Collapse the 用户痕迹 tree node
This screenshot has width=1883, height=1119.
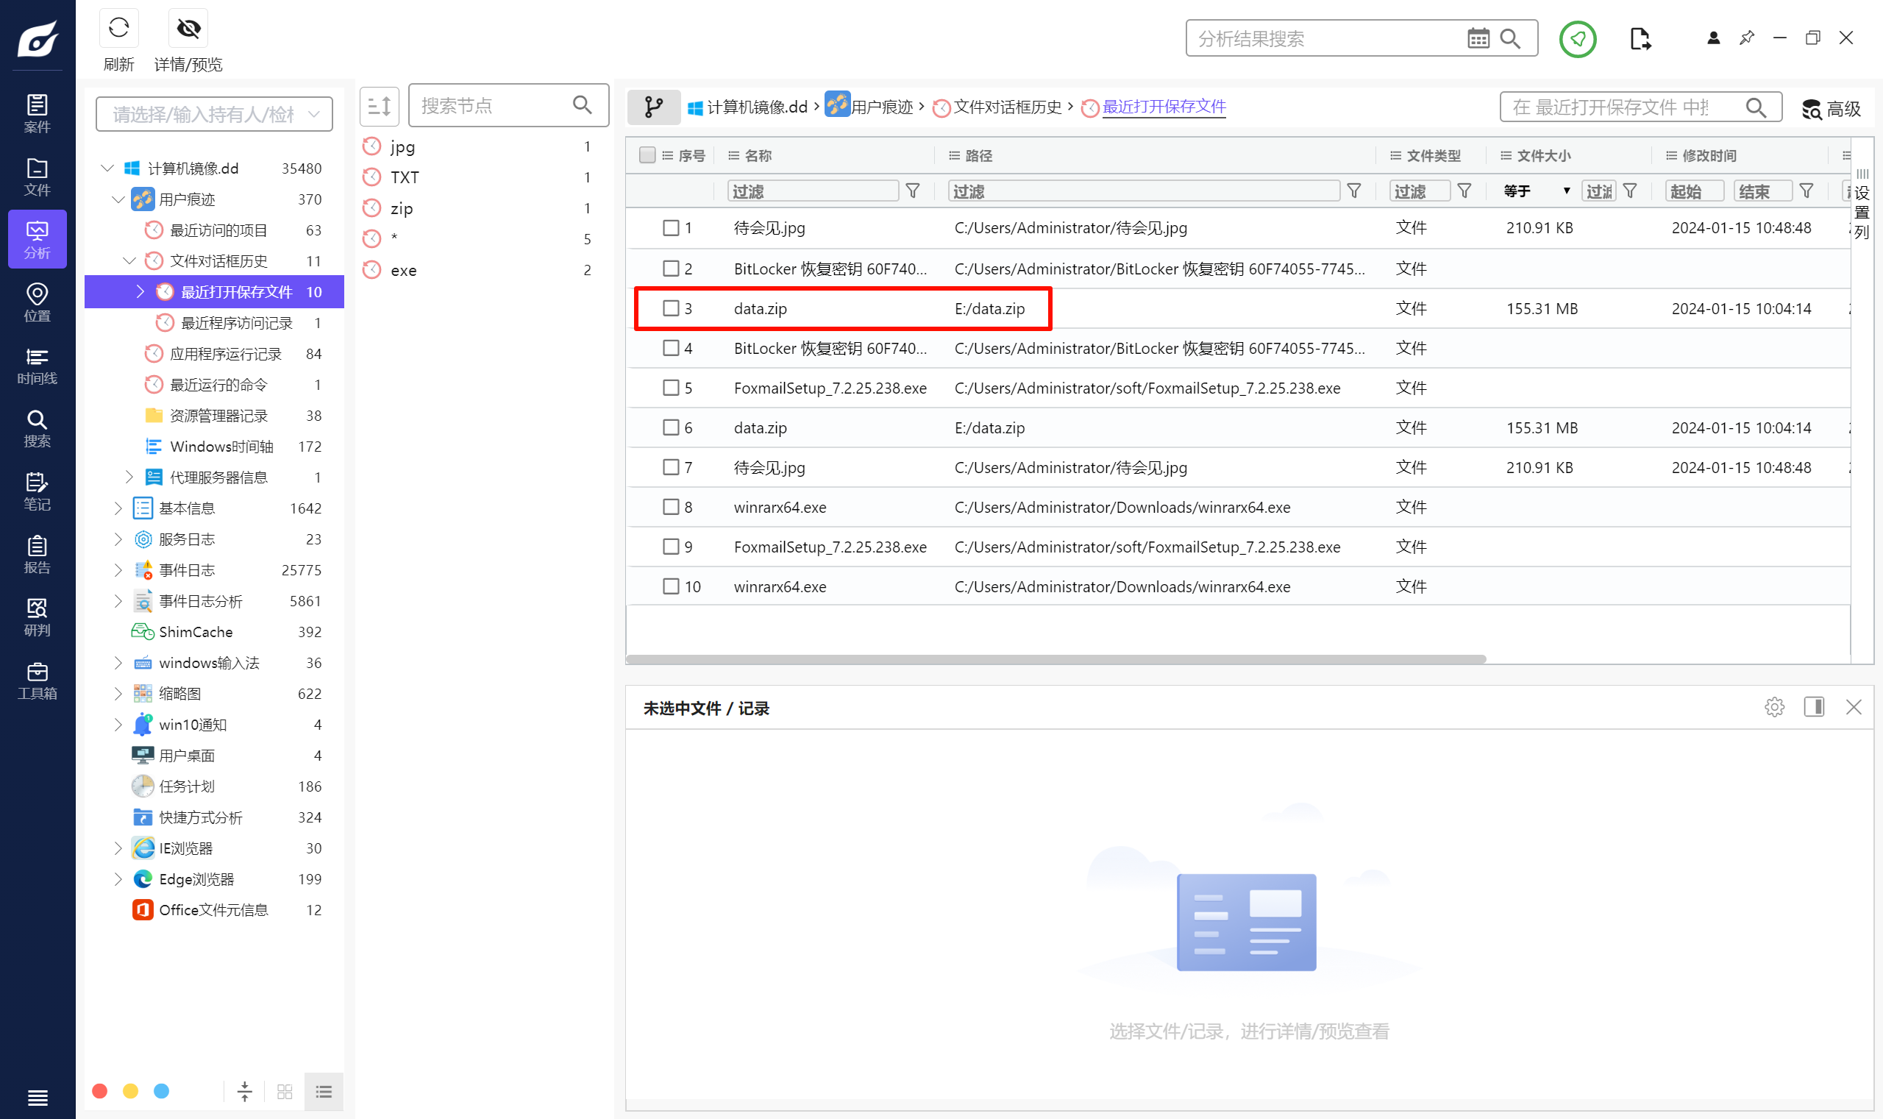[x=118, y=199]
